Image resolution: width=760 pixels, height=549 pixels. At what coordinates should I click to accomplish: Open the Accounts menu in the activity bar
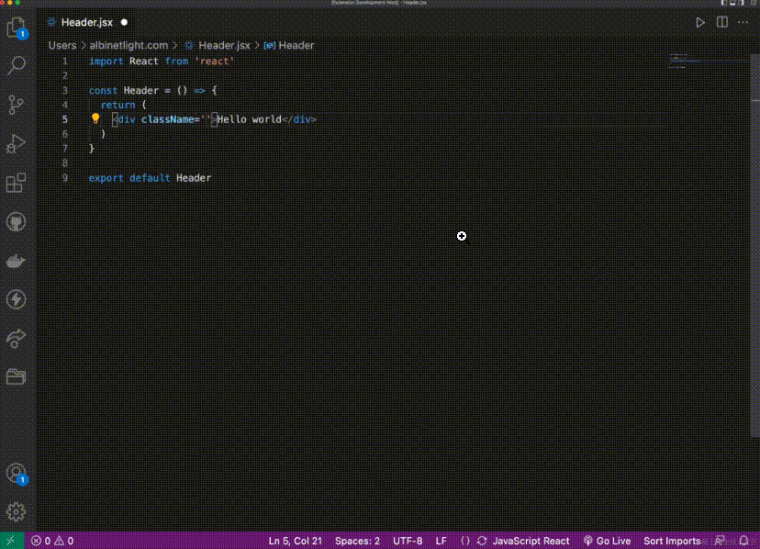tap(16, 473)
